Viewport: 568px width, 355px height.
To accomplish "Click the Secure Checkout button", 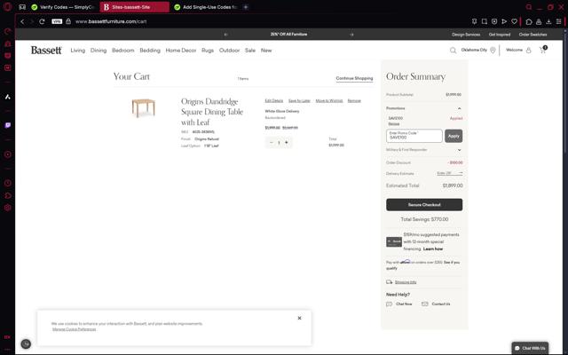I will coord(424,205).
